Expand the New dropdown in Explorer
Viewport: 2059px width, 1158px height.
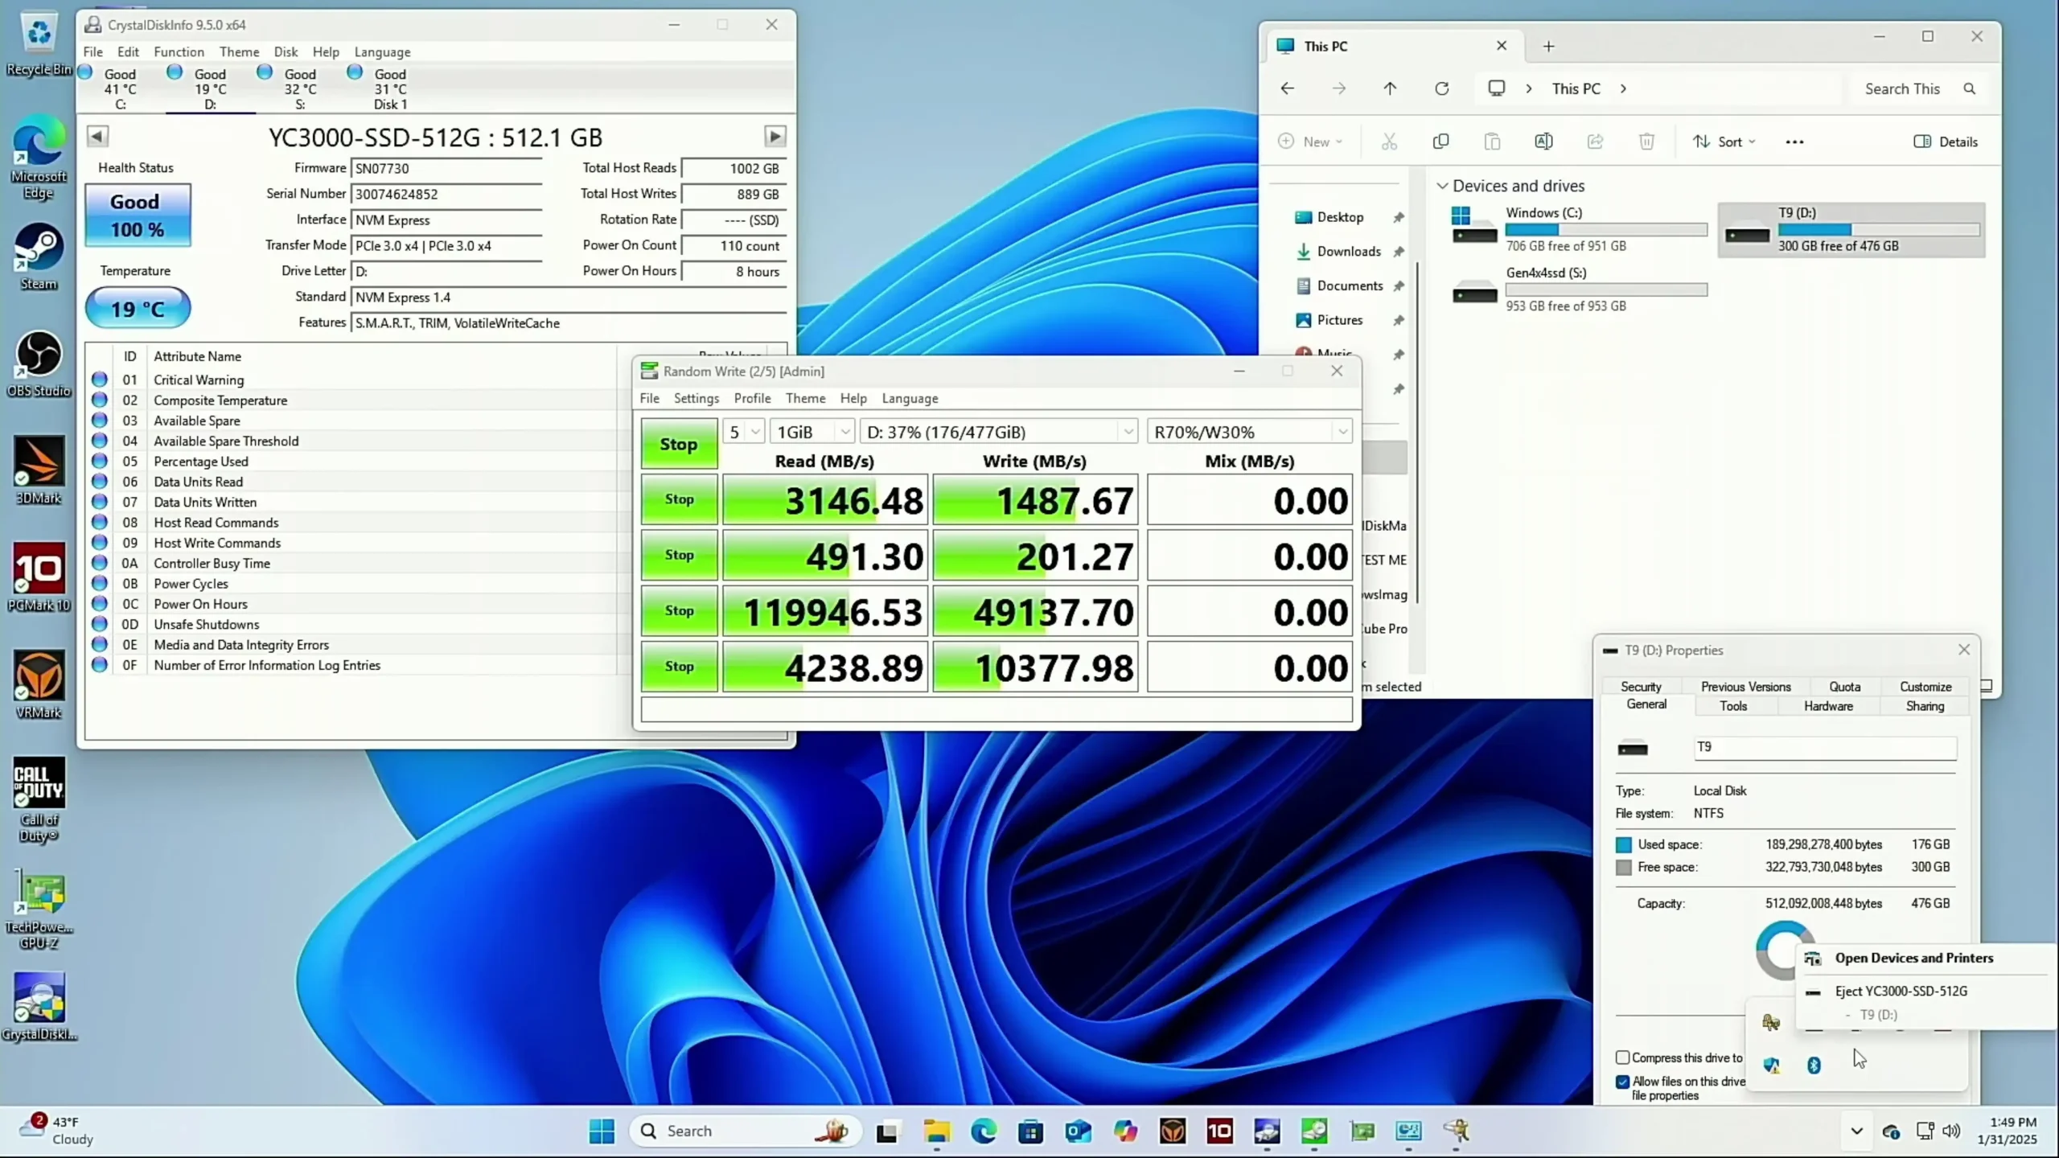point(1310,142)
